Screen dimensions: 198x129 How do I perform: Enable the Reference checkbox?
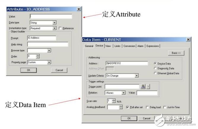pos(60,28)
